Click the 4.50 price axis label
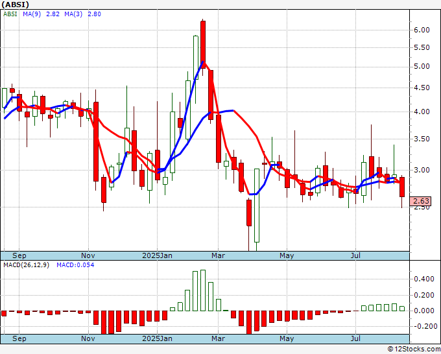The height and width of the screenshot is (354, 441). [x=422, y=88]
